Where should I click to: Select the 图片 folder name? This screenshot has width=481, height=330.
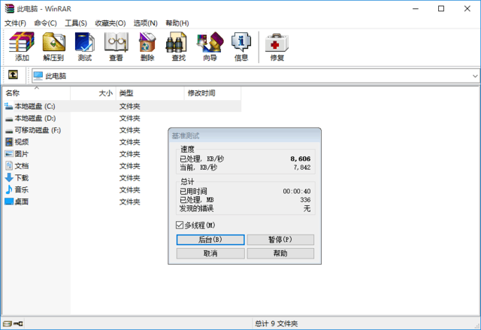(x=22, y=154)
